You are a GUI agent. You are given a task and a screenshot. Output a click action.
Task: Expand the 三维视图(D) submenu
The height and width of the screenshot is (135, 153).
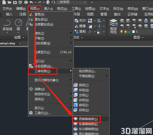point(50,71)
